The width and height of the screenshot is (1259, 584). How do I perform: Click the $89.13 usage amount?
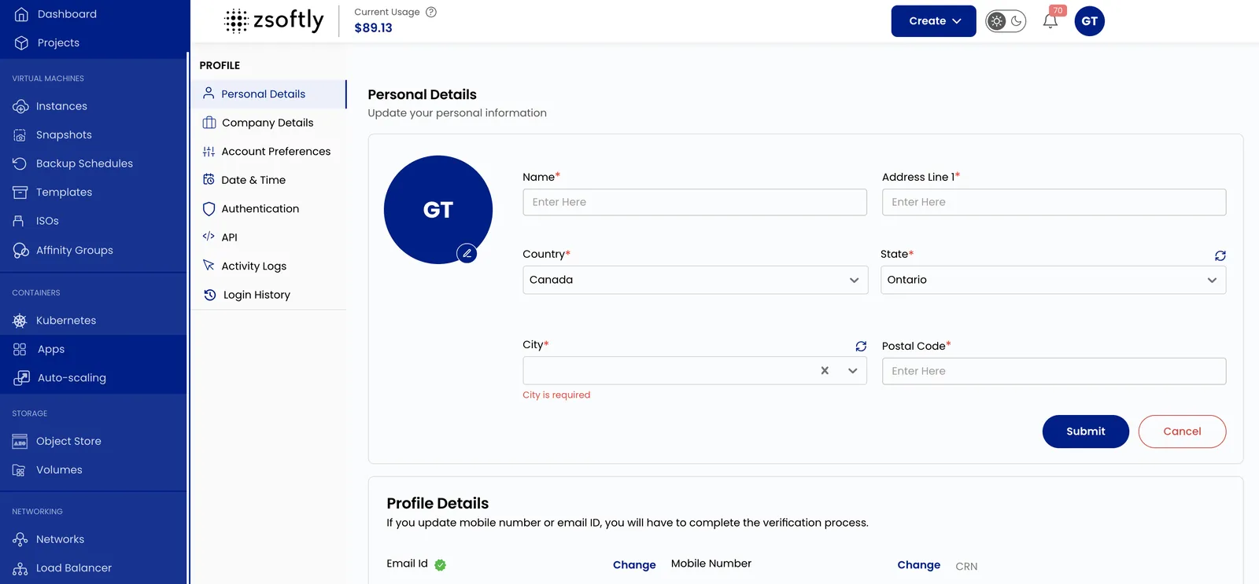click(373, 28)
